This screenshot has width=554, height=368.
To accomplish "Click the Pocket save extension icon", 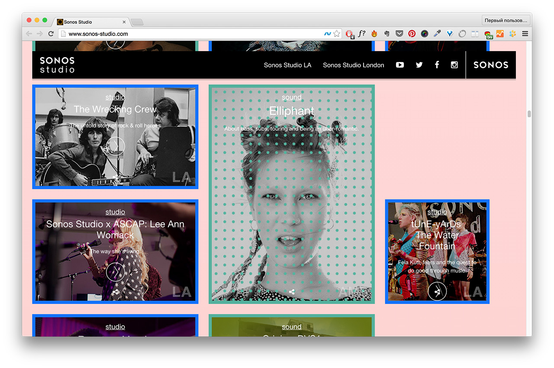I will click(399, 34).
